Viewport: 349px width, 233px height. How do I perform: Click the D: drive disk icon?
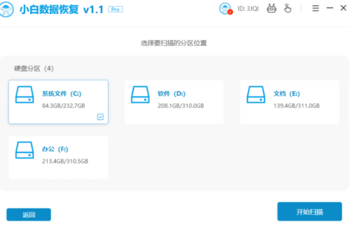pyautogui.click(x=140, y=95)
